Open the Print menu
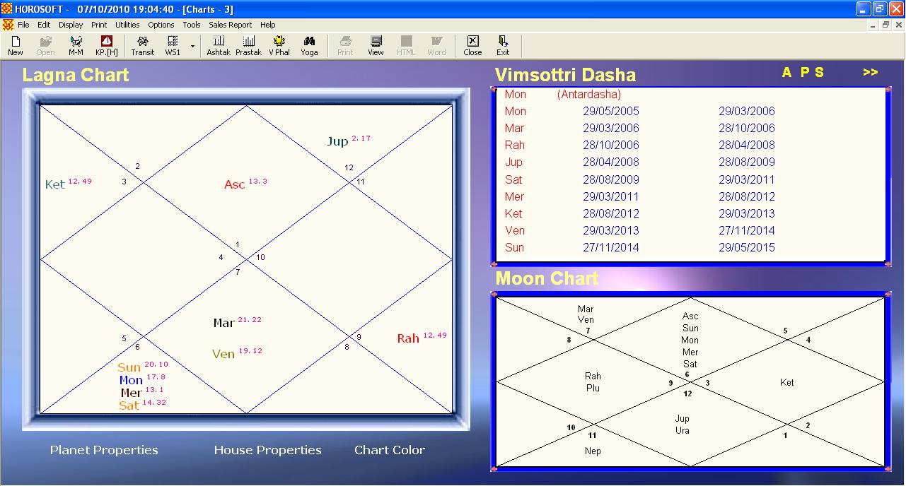The height and width of the screenshot is (486, 906). pos(99,25)
